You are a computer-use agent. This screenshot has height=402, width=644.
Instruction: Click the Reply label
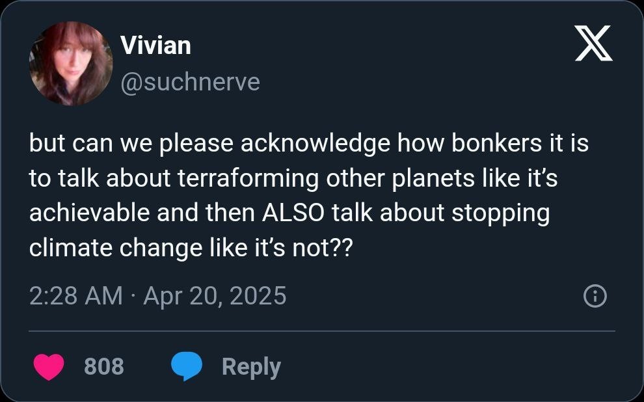coord(250,366)
